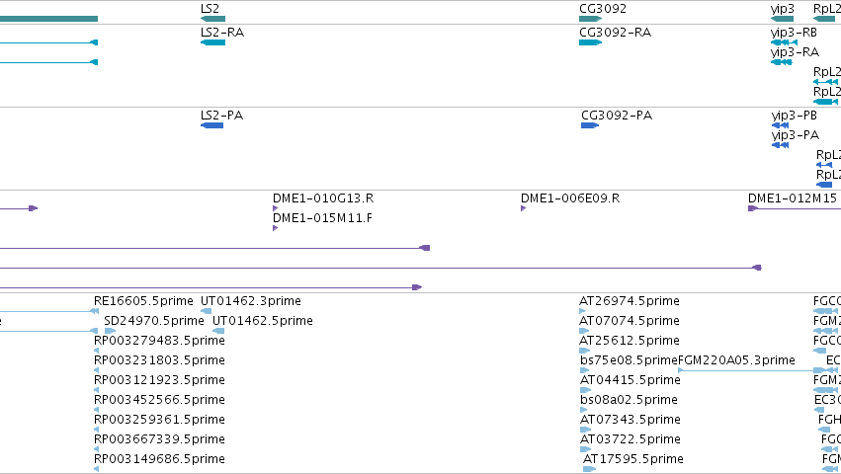This screenshot has height=474, width=841.
Task: Select the DME1-006E09.R marker triangle
Action: [523, 208]
